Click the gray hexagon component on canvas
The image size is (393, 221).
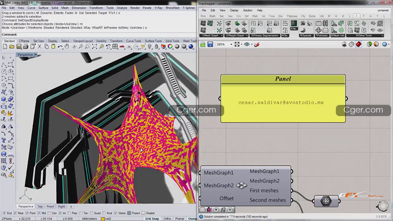point(326,201)
